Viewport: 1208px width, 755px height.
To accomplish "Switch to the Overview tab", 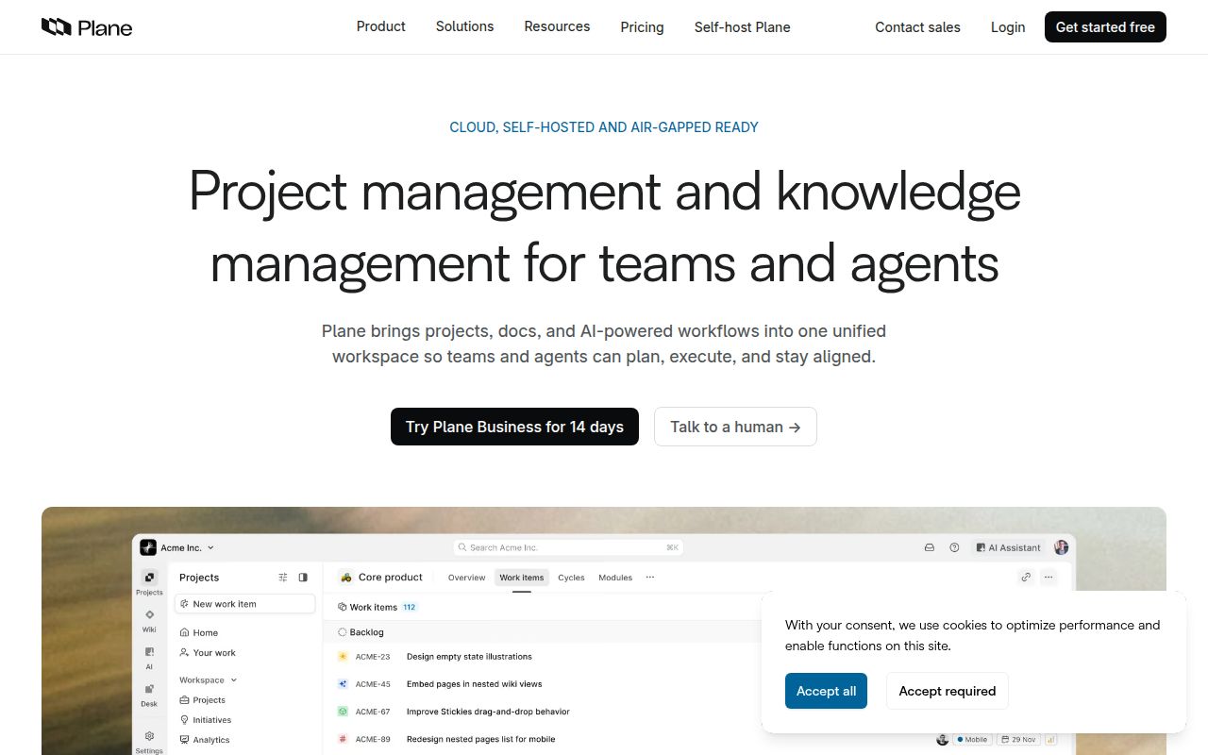I will tap(466, 578).
